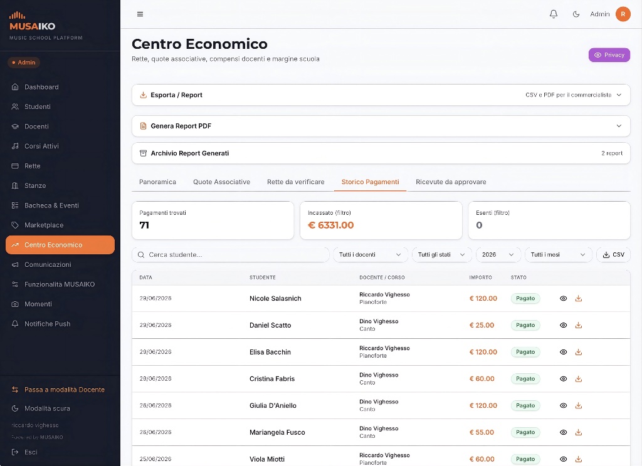
Task: Toggle Modalità scura in sidebar
Action: pyautogui.click(x=60, y=408)
